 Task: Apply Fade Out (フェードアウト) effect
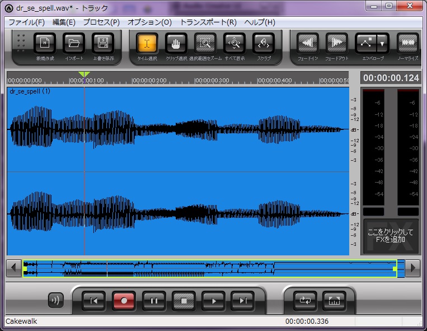(x=336, y=43)
